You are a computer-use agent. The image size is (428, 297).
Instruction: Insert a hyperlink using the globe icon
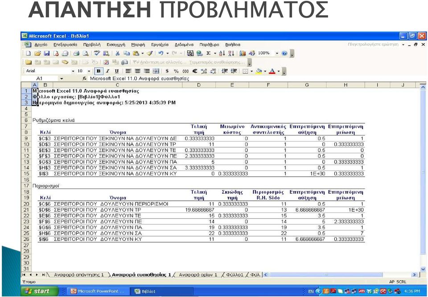(200, 53)
